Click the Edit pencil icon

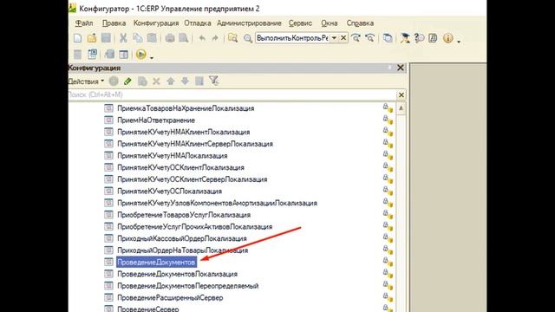tap(127, 81)
